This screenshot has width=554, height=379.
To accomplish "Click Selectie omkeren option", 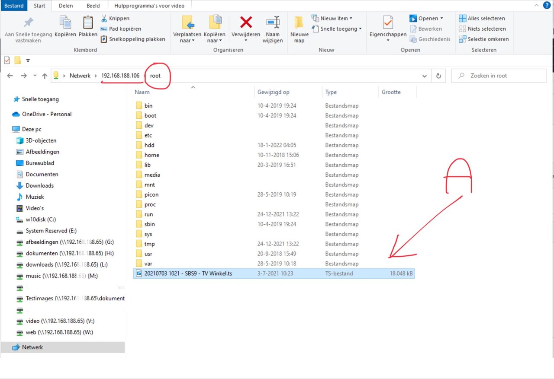I will (484, 39).
